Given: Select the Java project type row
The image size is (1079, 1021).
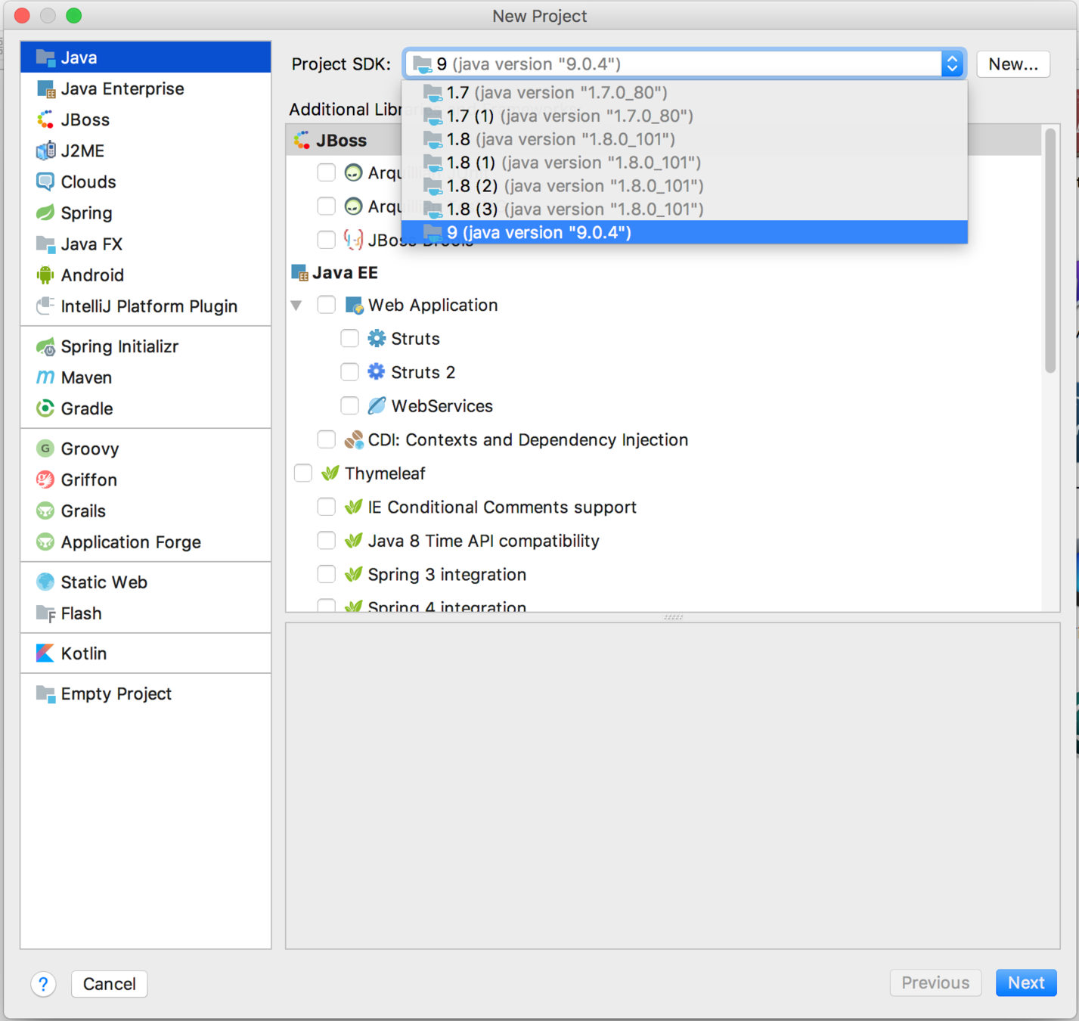Looking at the screenshot, I should (146, 57).
